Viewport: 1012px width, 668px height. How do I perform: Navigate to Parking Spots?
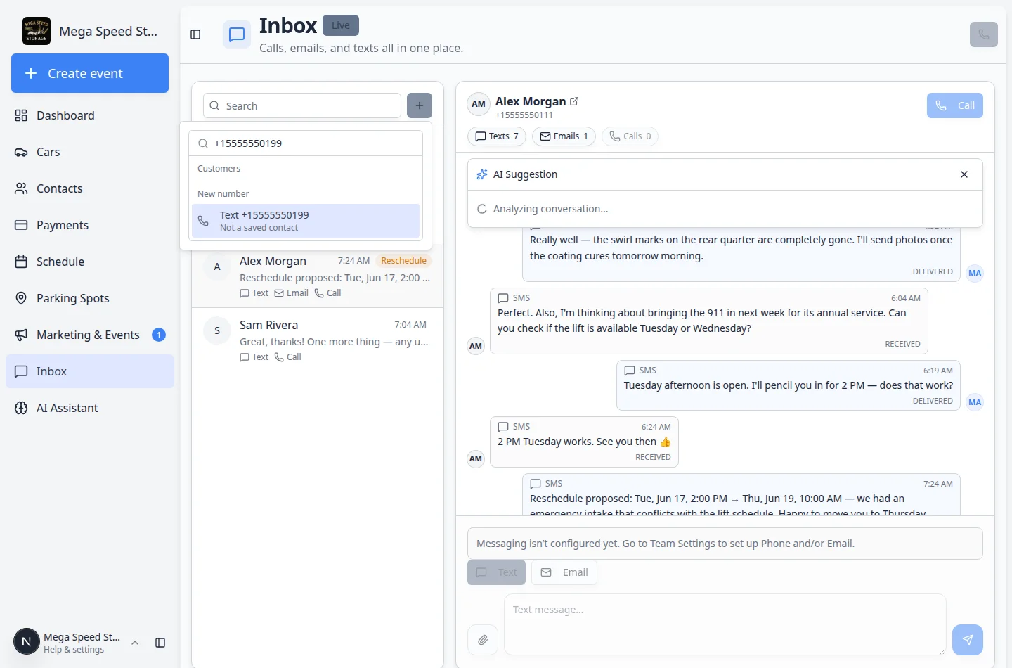pos(90,298)
